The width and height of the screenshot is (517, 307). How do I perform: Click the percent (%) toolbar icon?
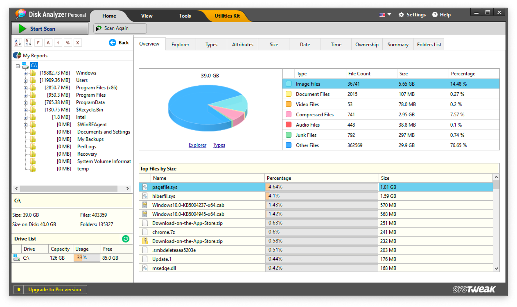click(x=68, y=43)
